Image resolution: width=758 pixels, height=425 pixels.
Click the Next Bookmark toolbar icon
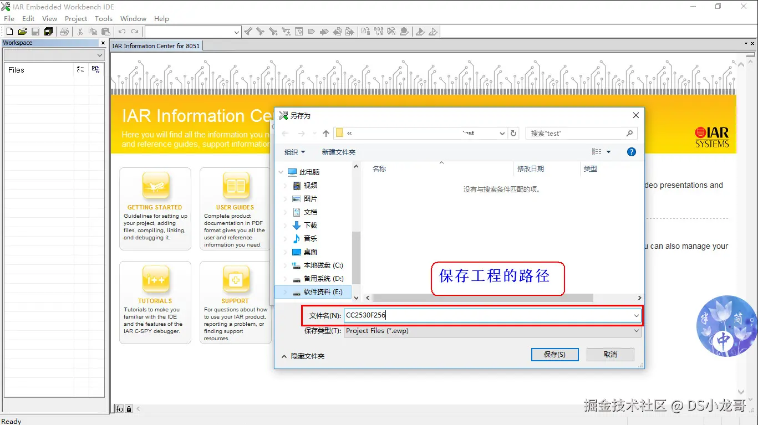click(x=324, y=32)
